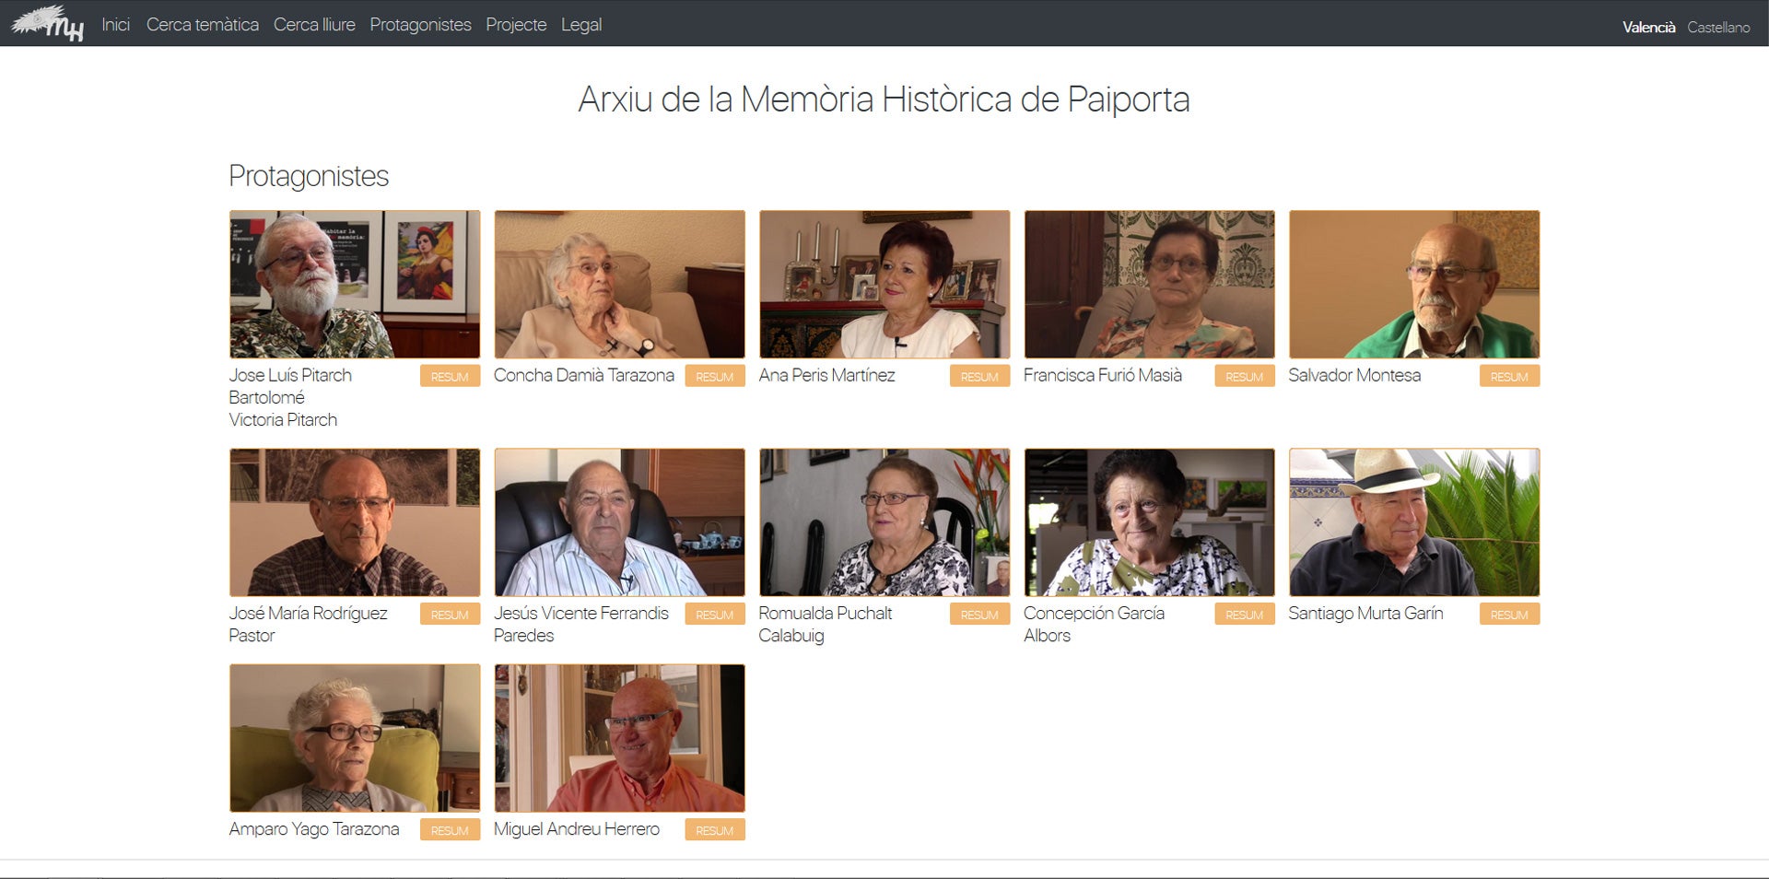Select the Miguel Andreu Herrero photo

(619, 737)
